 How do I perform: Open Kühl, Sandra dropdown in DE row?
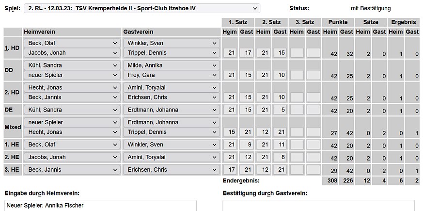pyautogui.click(x=72, y=110)
